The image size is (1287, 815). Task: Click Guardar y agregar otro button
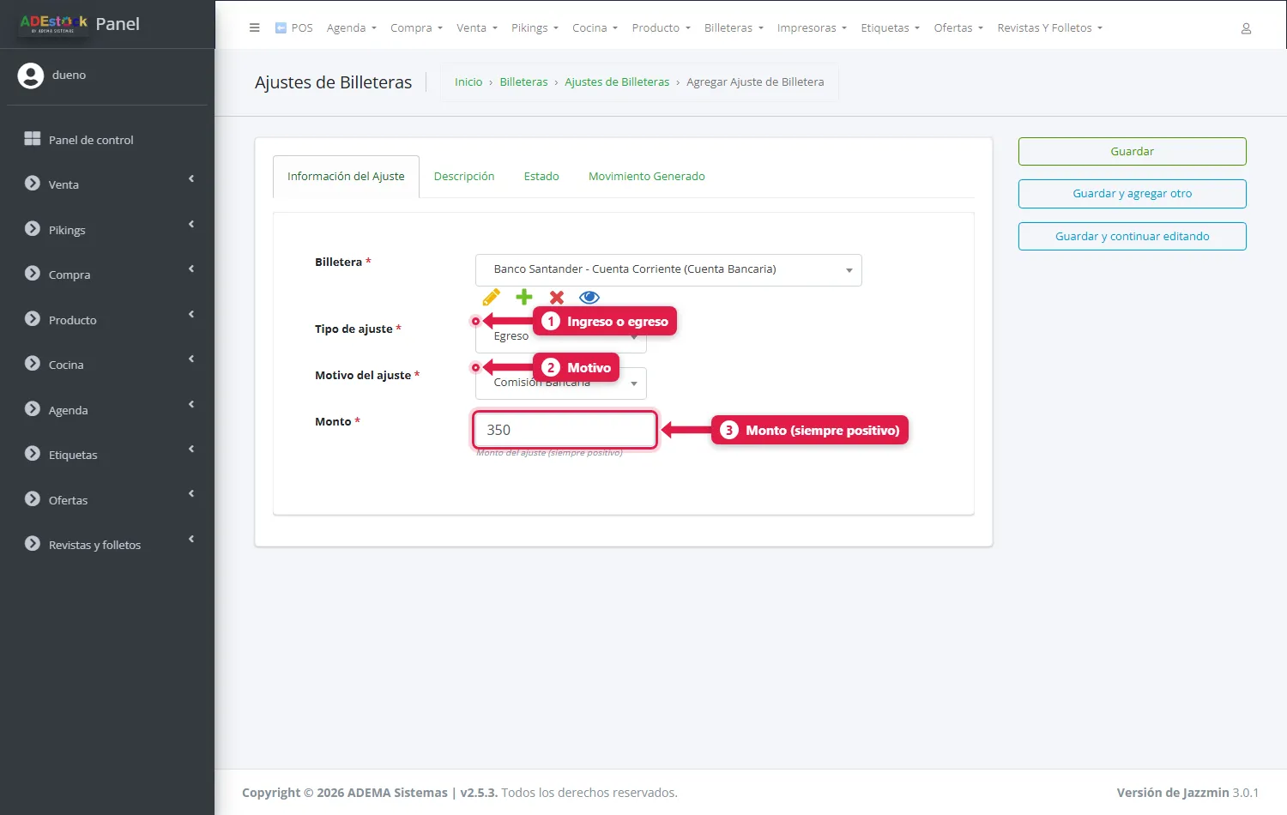pyautogui.click(x=1133, y=194)
